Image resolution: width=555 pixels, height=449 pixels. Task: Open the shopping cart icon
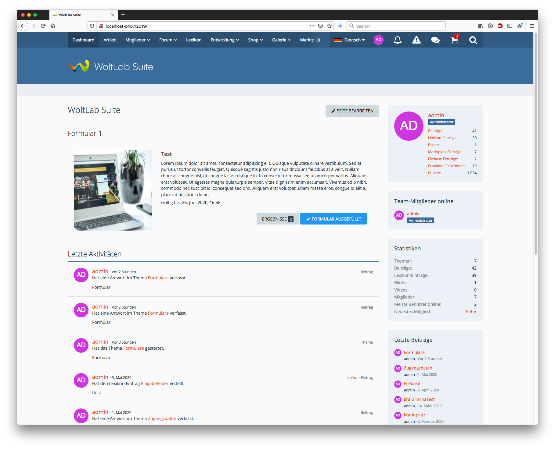pos(454,40)
